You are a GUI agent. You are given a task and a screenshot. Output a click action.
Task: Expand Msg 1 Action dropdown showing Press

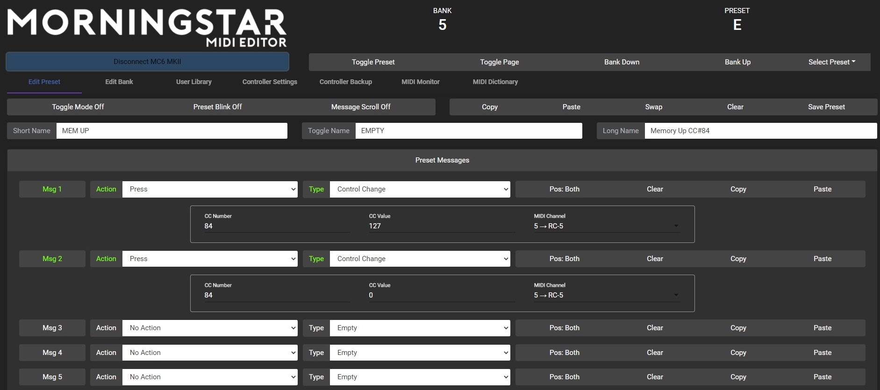[210, 189]
